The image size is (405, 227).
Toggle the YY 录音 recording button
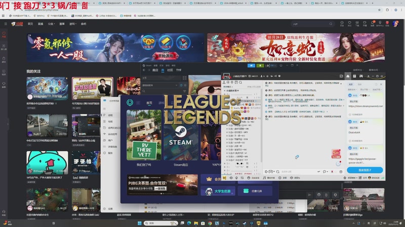click(x=283, y=178)
